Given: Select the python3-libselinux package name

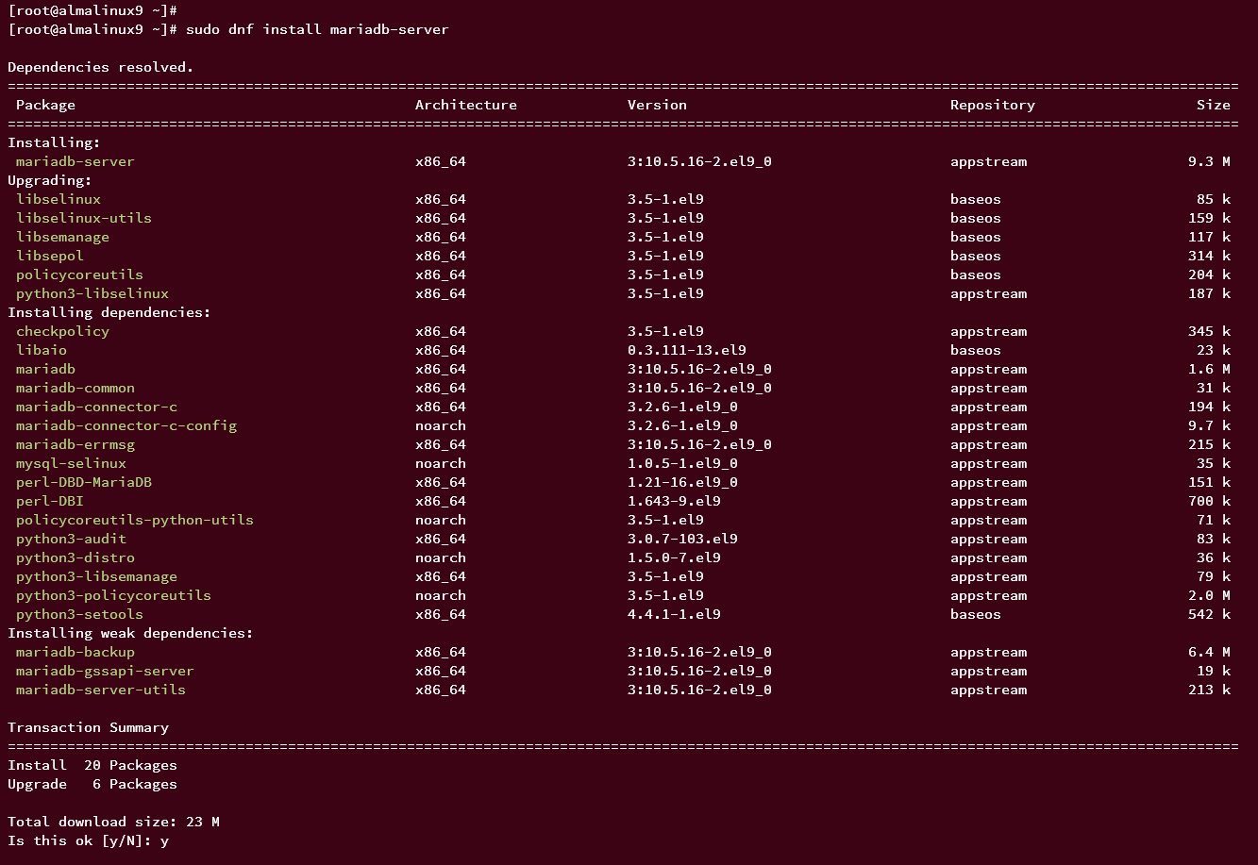Looking at the screenshot, I should [92, 293].
